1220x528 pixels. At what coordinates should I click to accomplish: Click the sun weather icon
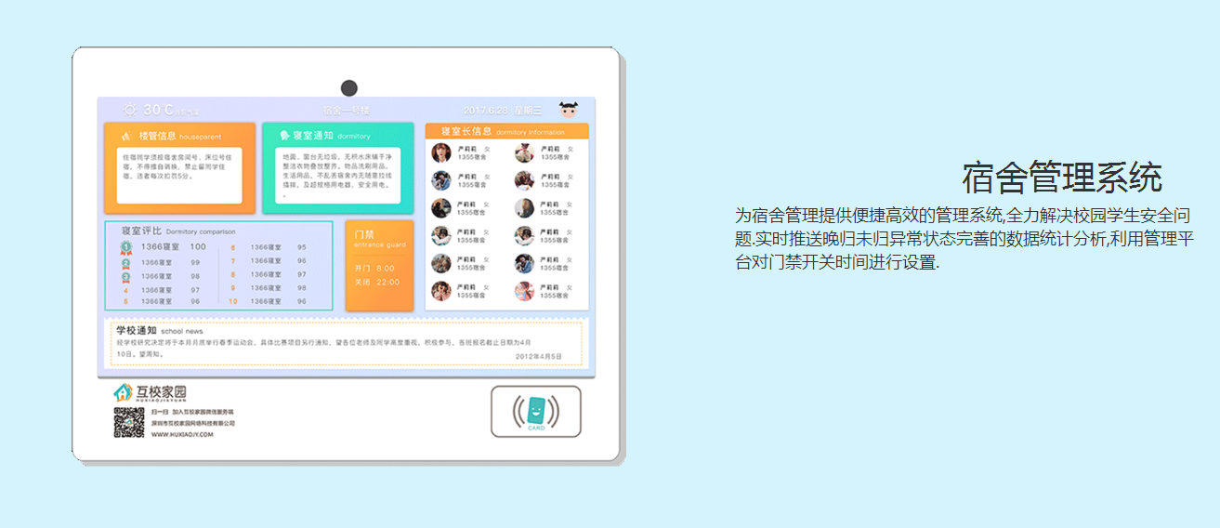pyautogui.click(x=130, y=110)
